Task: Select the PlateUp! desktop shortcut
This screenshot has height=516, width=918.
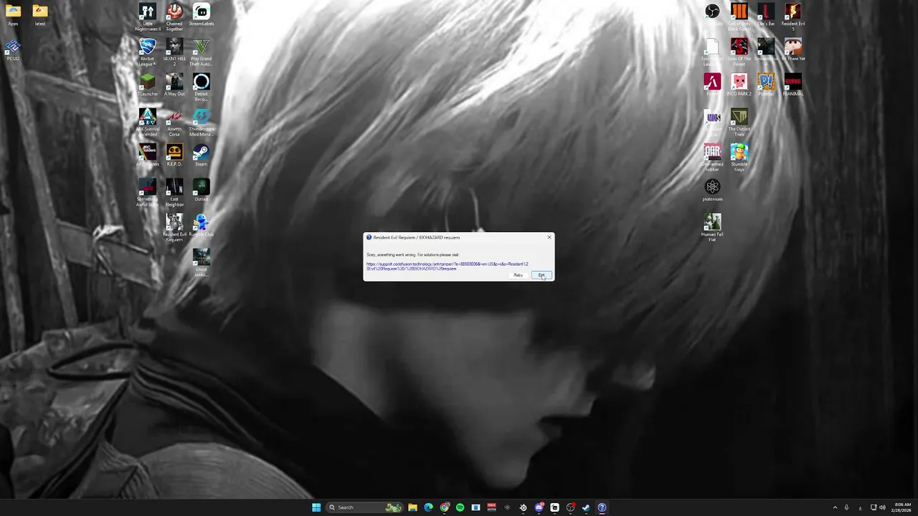Action: [x=766, y=85]
